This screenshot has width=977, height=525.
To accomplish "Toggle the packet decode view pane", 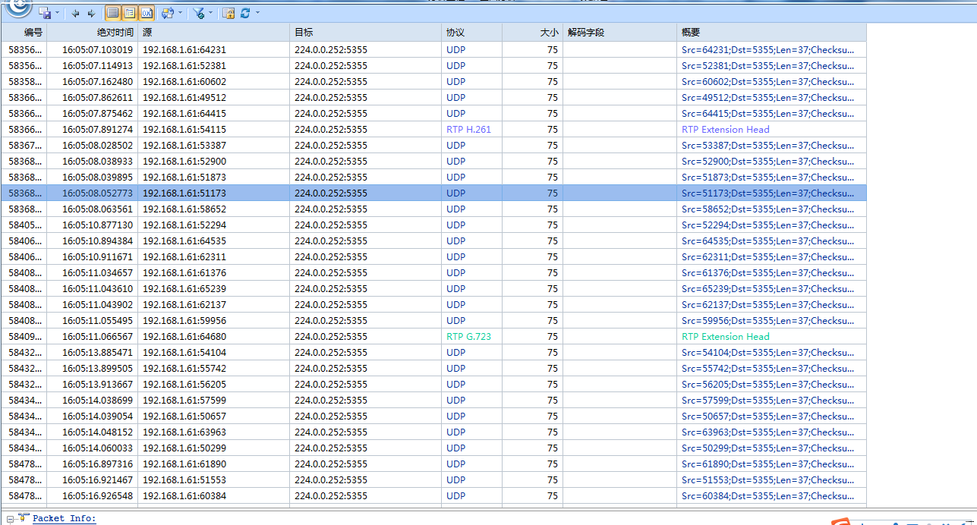I will click(x=130, y=13).
